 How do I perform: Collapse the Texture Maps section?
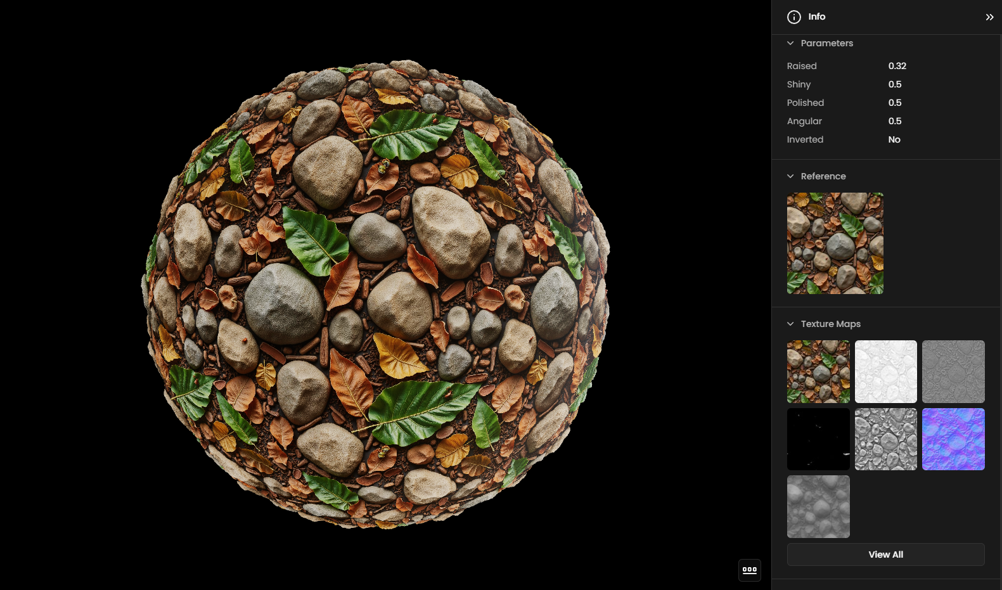coord(790,324)
